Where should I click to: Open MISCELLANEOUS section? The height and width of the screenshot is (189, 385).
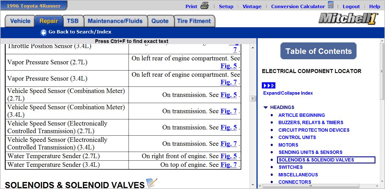[x=298, y=175]
